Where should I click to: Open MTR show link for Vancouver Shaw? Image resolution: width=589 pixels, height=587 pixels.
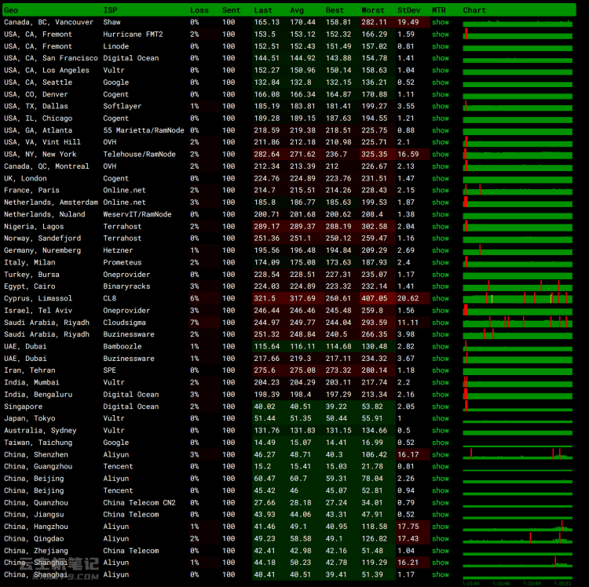pos(441,22)
